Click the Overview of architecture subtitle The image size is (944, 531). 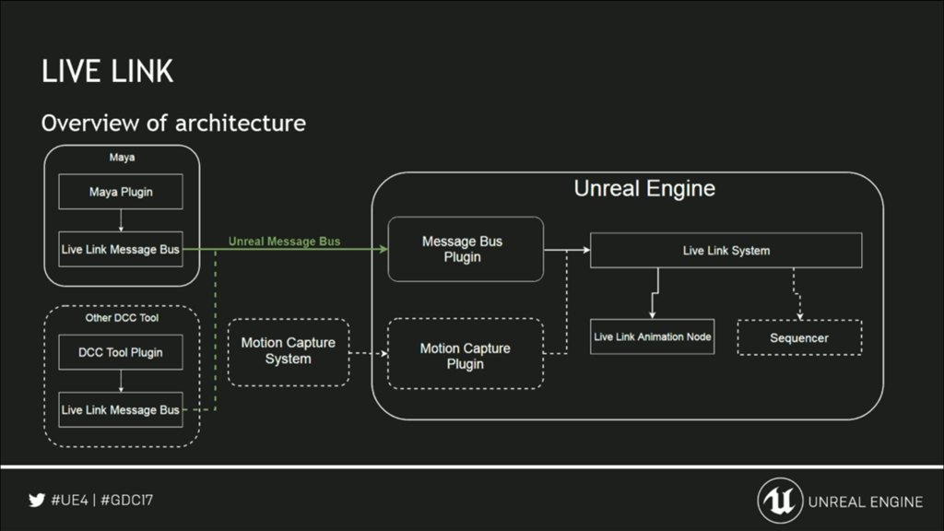(173, 123)
